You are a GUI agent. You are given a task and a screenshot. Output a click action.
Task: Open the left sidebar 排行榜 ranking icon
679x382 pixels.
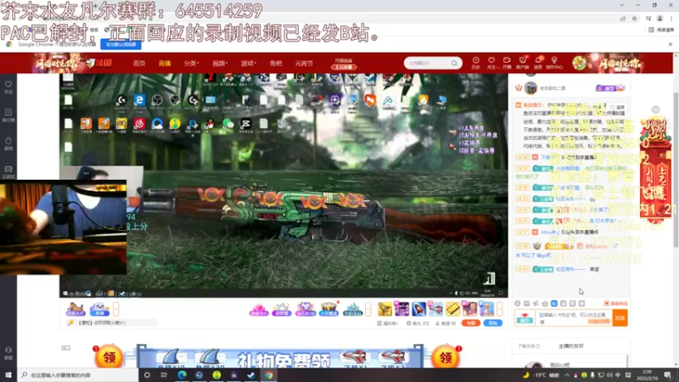(8, 115)
